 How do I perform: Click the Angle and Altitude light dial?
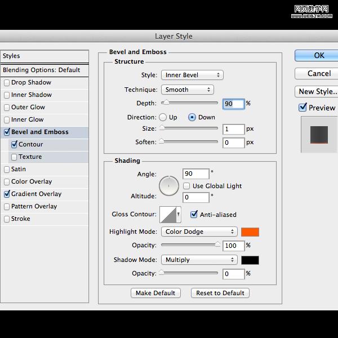(x=169, y=186)
